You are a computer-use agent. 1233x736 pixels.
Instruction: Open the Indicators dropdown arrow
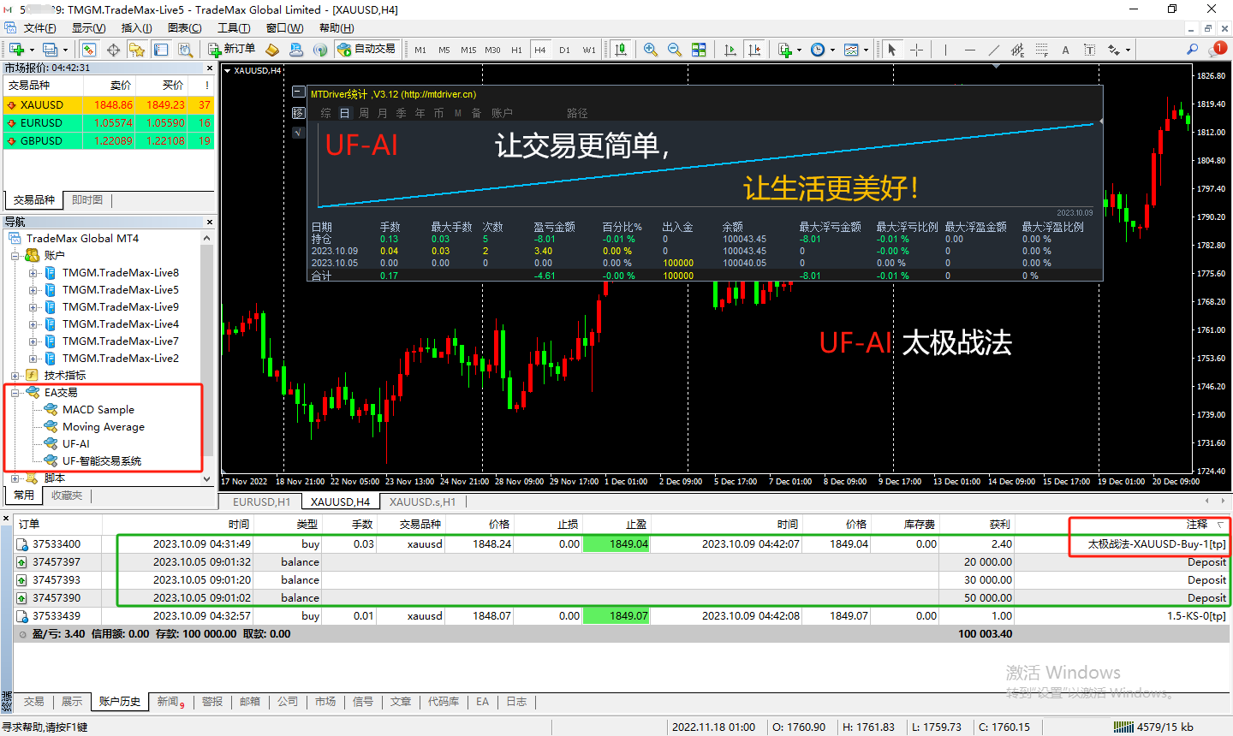(800, 50)
